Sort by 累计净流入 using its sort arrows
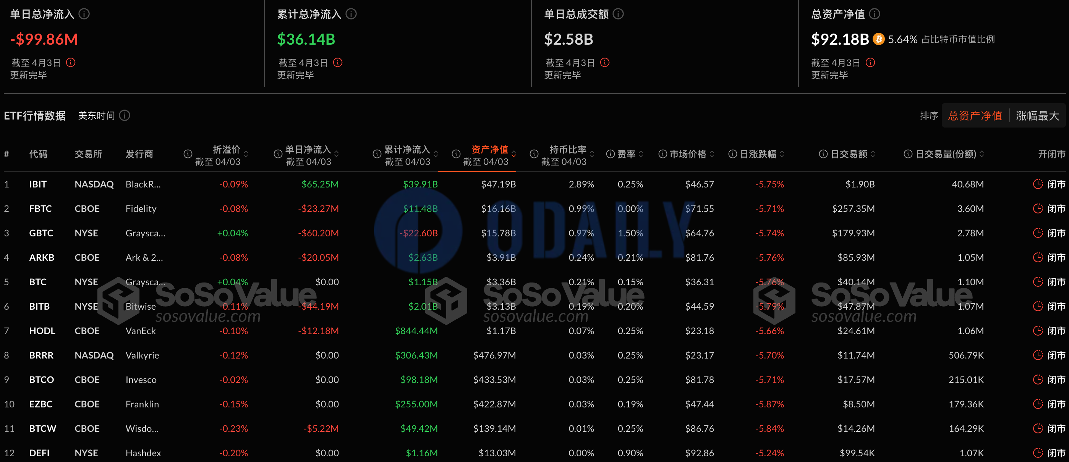This screenshot has width=1069, height=462. click(436, 154)
